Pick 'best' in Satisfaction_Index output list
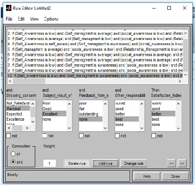The image size is (196, 185). point(155,119)
